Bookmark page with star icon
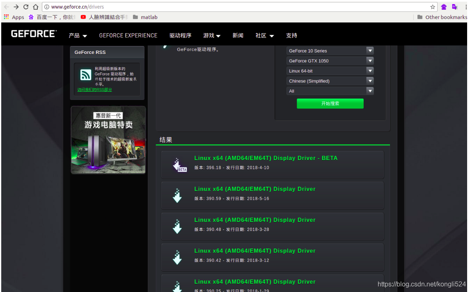The image size is (470, 292). coord(433,7)
